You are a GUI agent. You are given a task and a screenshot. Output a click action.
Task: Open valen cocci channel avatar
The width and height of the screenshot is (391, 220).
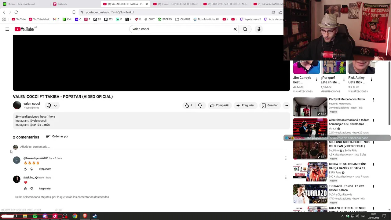tap(17, 105)
